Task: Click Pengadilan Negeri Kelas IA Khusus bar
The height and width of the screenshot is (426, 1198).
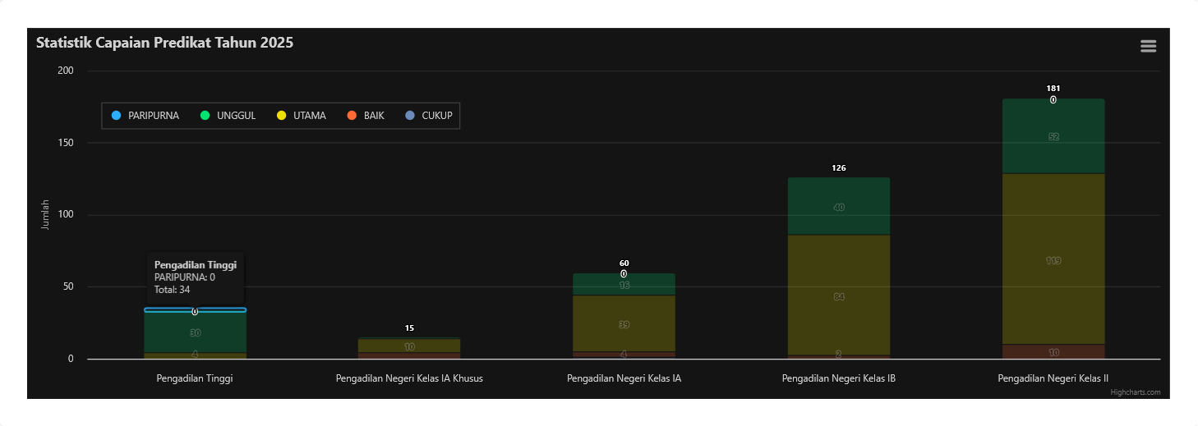Action: click(409, 346)
